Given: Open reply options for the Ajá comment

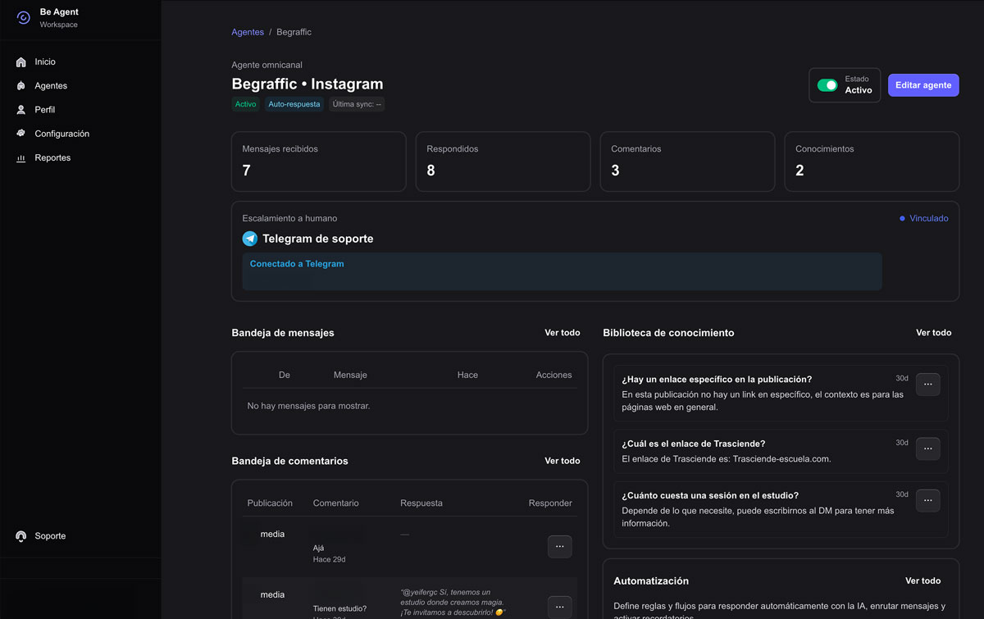Looking at the screenshot, I should click(559, 547).
